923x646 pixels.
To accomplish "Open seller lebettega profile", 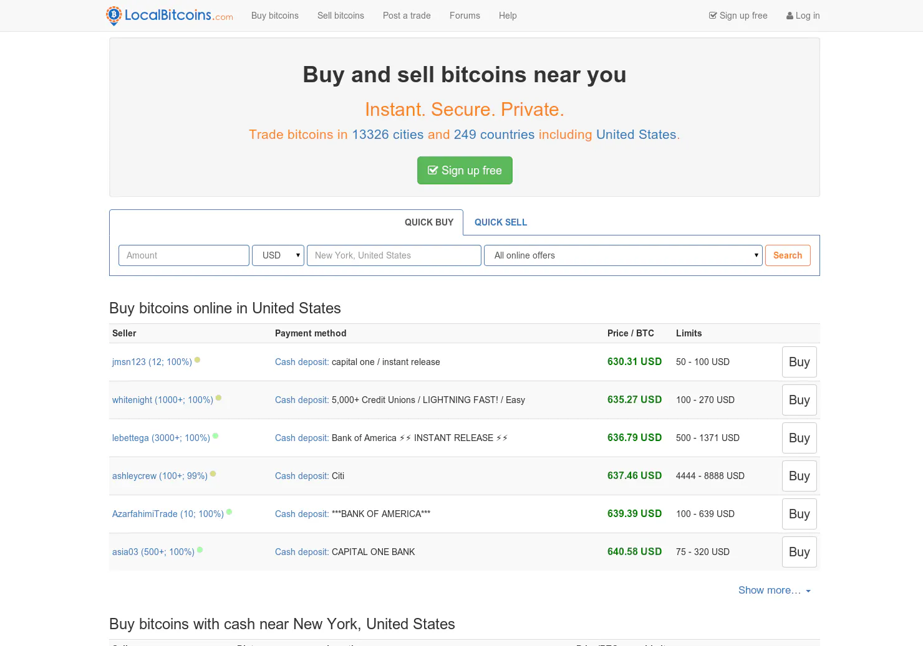I will (x=161, y=438).
